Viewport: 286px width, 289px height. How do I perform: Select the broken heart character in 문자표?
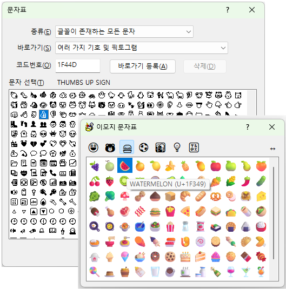click(x=34, y=144)
